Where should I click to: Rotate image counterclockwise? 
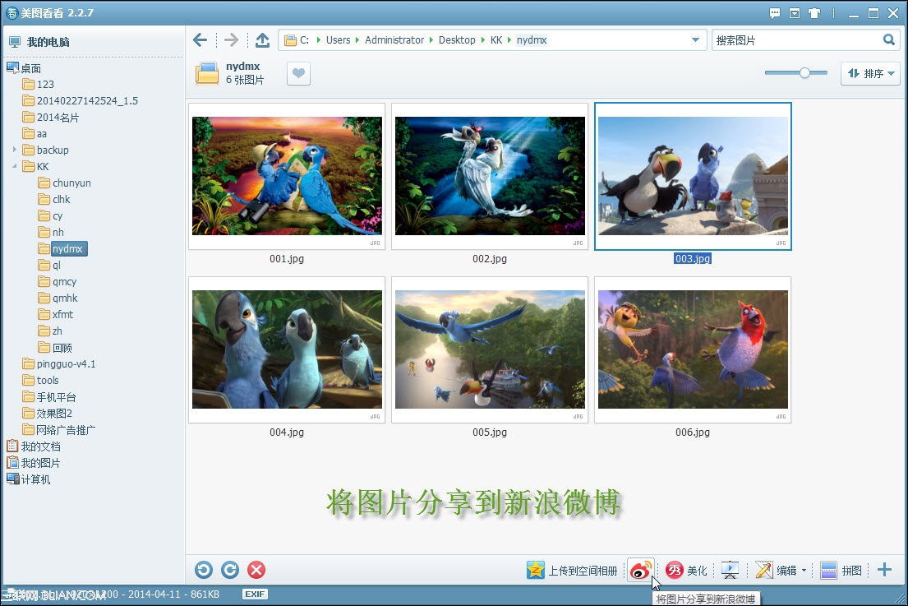coord(204,570)
